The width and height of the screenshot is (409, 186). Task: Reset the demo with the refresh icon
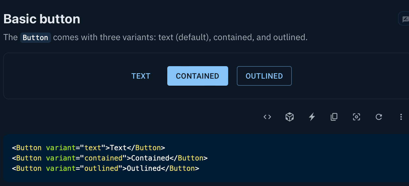[379, 117]
